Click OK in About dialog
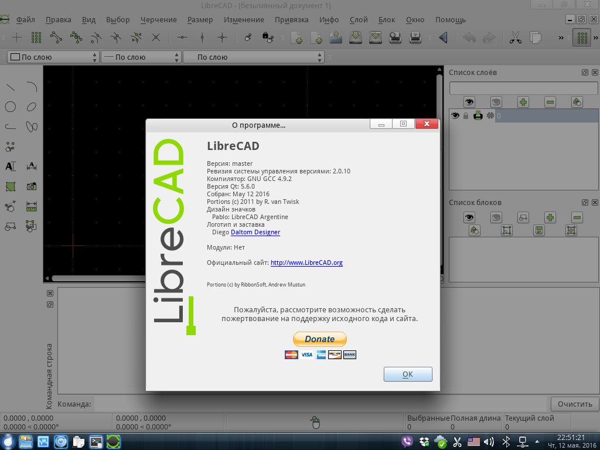600x450 pixels. click(x=408, y=374)
